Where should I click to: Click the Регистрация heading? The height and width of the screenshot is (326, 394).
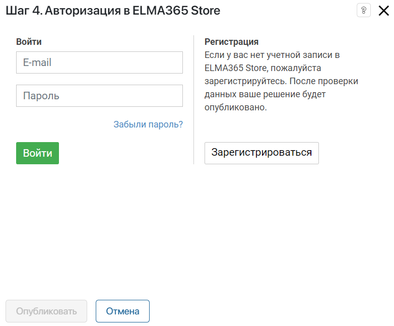231,42
